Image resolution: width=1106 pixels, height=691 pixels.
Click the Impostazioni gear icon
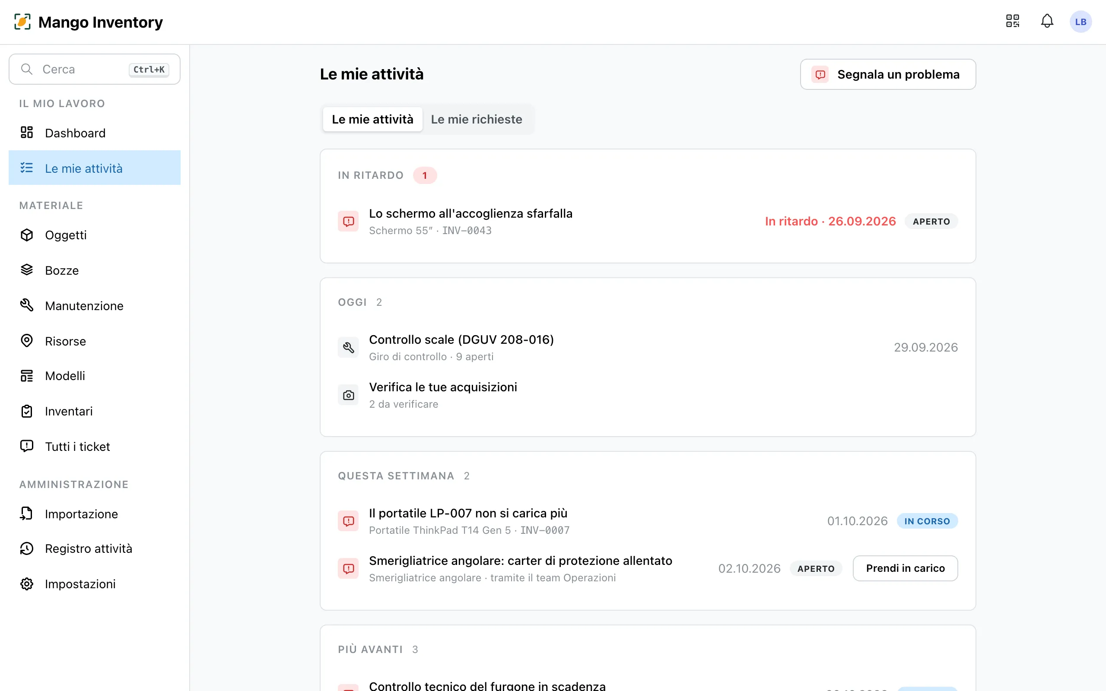pos(26,583)
